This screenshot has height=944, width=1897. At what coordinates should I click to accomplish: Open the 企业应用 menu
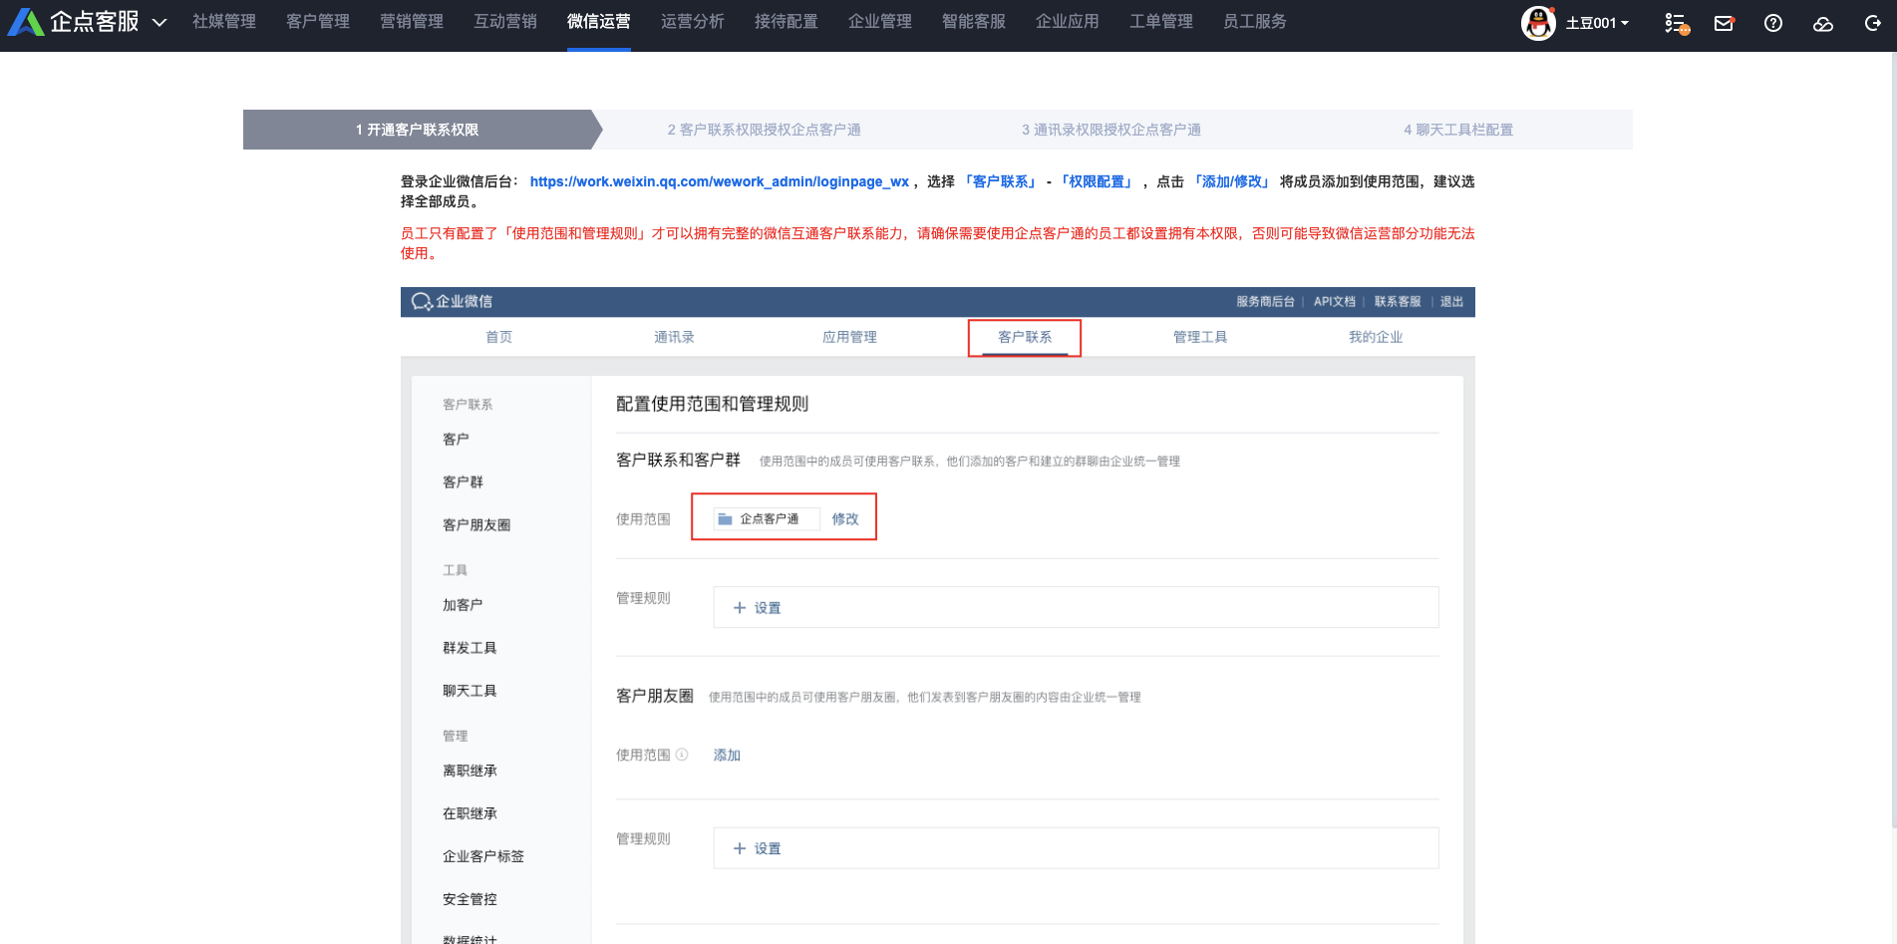coord(1068,22)
